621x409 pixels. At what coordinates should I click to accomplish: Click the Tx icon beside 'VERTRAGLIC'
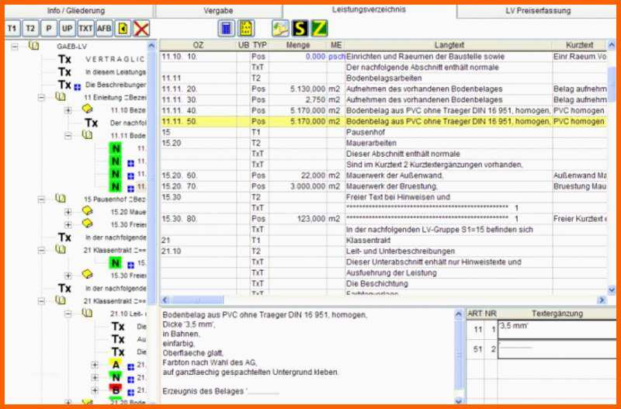click(64, 60)
